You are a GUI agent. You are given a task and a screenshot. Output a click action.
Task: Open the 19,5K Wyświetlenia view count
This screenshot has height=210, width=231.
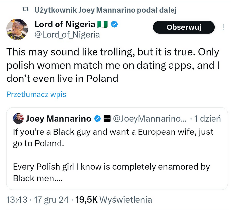[114, 200]
